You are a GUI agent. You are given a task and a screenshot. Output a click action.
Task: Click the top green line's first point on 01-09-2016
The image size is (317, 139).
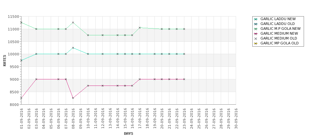coord(21,23)
